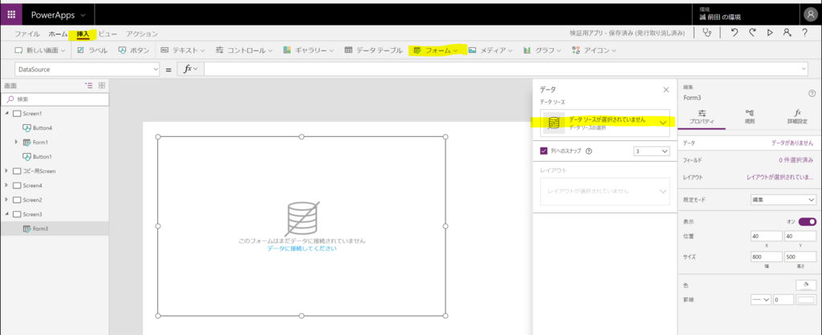The image size is (822, 335).
Task: Open the メディア dropdown
Action: point(490,50)
